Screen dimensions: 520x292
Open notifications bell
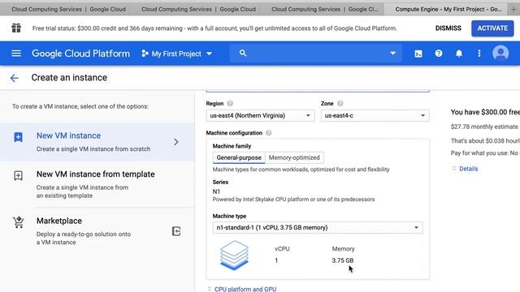pos(458,54)
